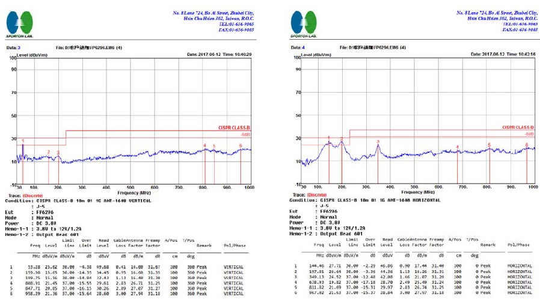The width and height of the screenshot is (540, 308).
Task: Select peak marker 6 in the vertical chart
Action: point(241,145)
